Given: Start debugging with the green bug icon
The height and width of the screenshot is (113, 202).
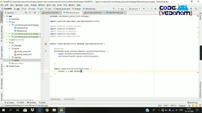Looking at the screenshot, I should click(156, 9).
